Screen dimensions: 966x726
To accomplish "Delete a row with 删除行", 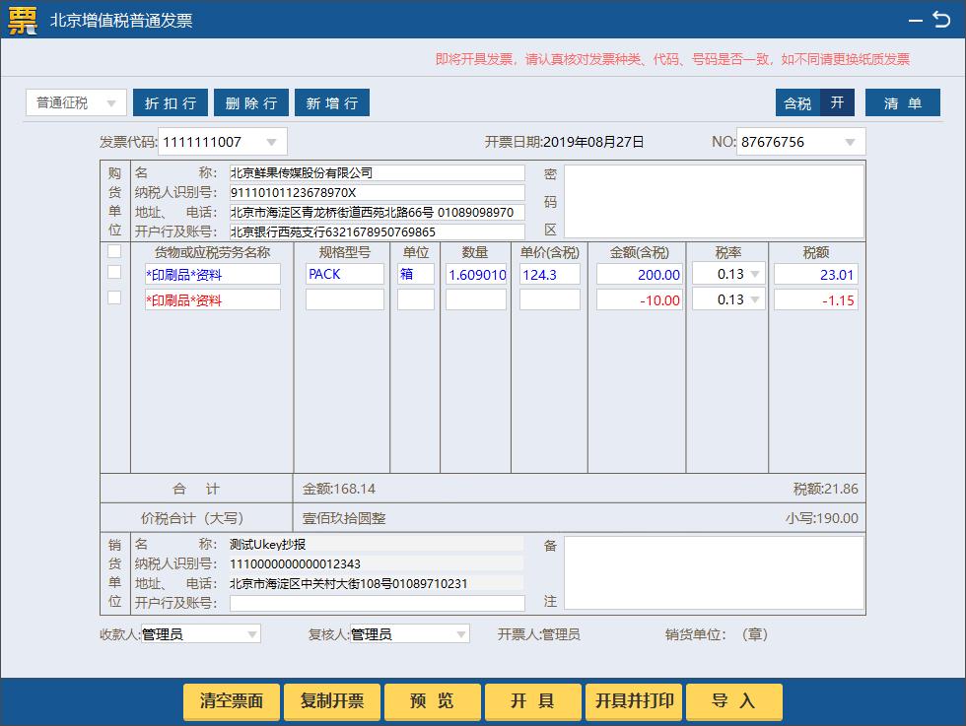I will pos(251,102).
